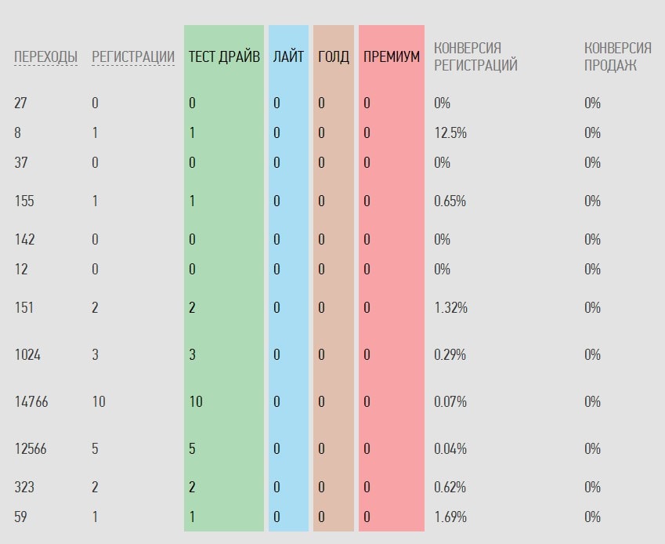Click the 0.65% conversion value
Viewport: 665px width, 544px height.
450,201
